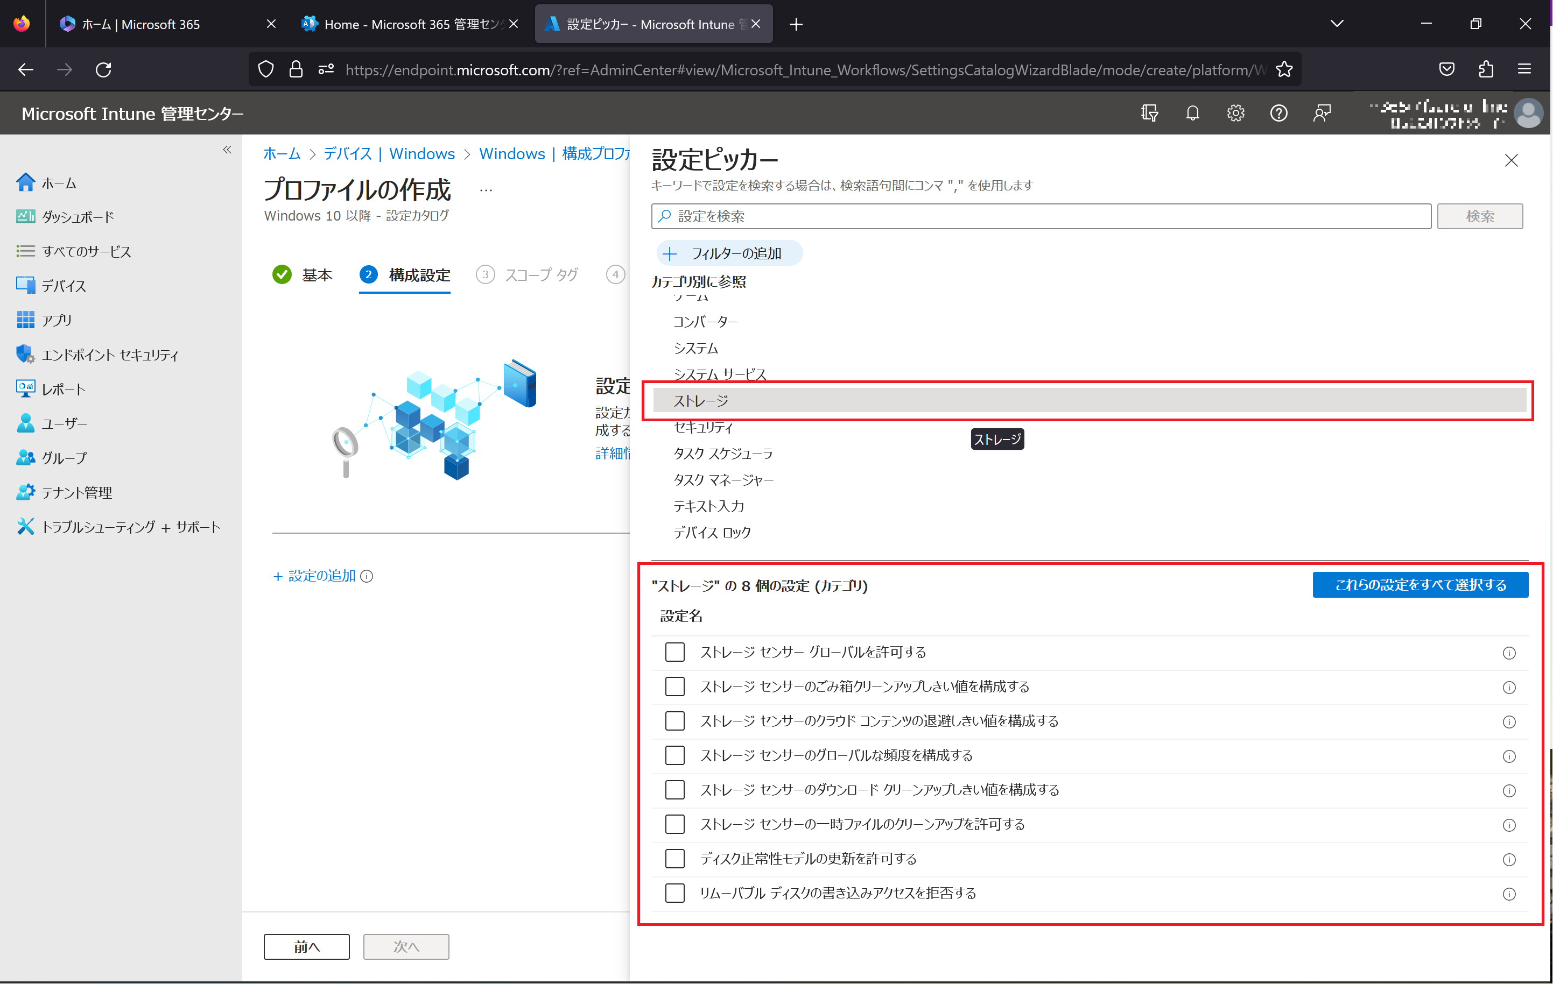Select デバイス in the left navigation
The image size is (1553, 984).
pyautogui.click(x=63, y=286)
